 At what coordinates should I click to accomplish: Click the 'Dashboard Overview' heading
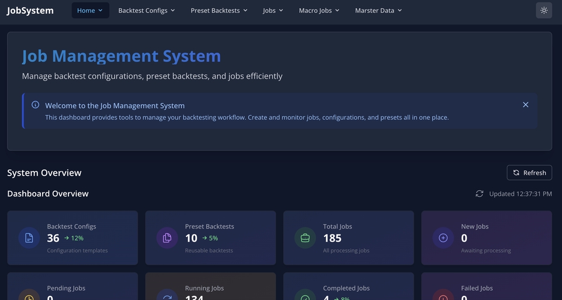47,194
